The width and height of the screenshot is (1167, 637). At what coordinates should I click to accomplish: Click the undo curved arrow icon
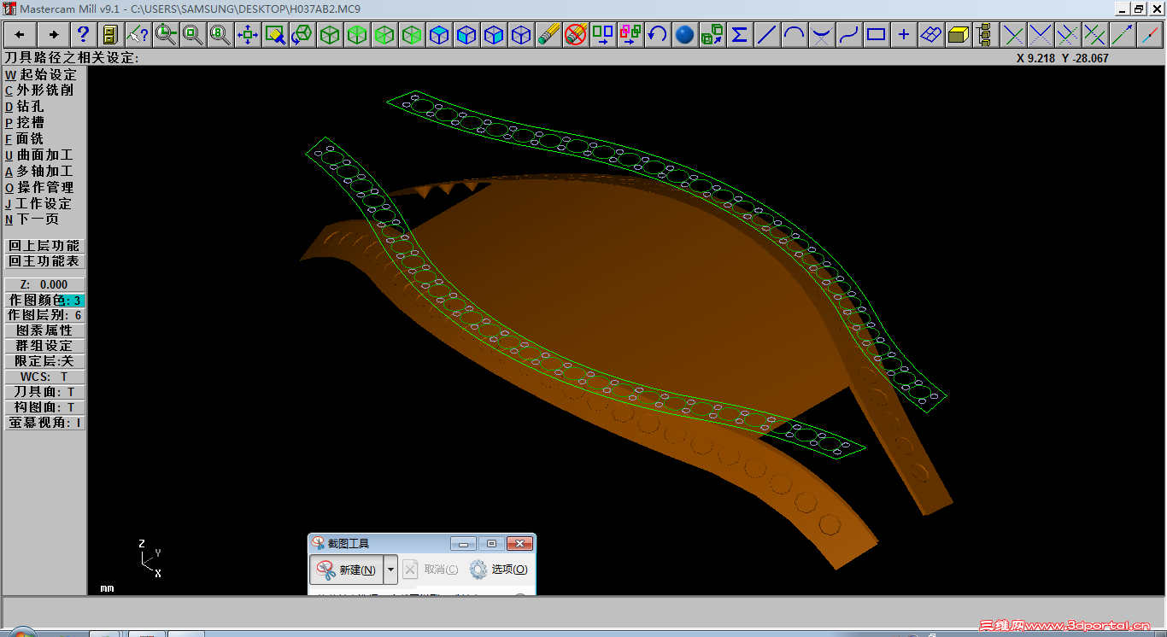click(x=657, y=35)
